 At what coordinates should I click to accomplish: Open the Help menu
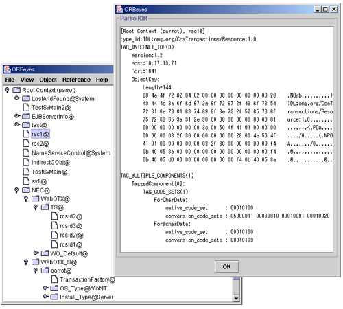click(x=102, y=80)
